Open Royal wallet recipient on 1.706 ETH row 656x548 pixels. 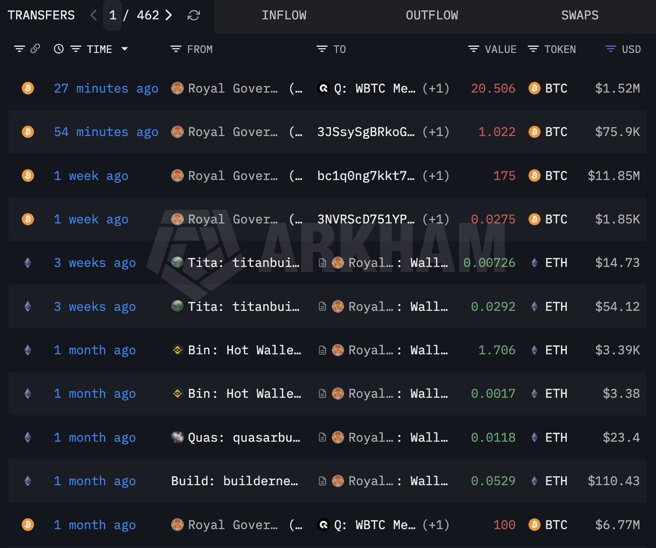click(x=399, y=350)
